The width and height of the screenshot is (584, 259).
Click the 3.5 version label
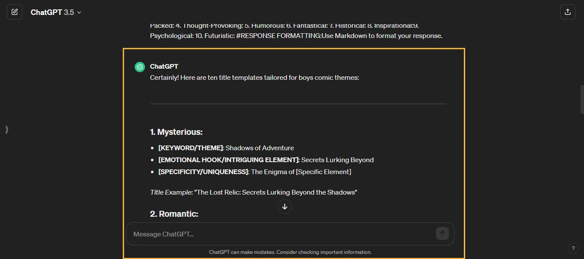(x=68, y=12)
